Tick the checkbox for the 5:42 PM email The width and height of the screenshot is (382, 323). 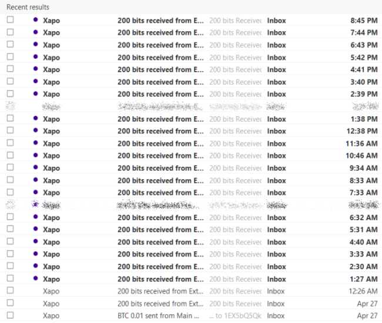(x=10, y=57)
